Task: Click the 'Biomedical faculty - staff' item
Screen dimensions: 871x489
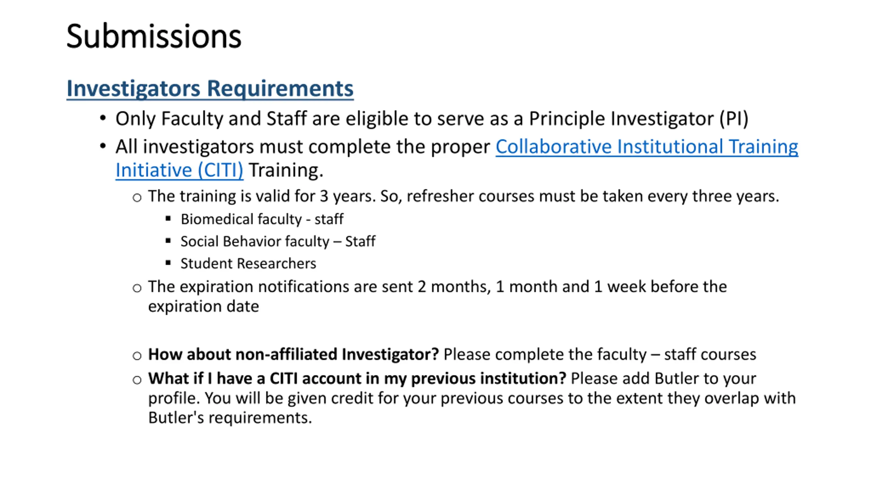Action: [262, 219]
